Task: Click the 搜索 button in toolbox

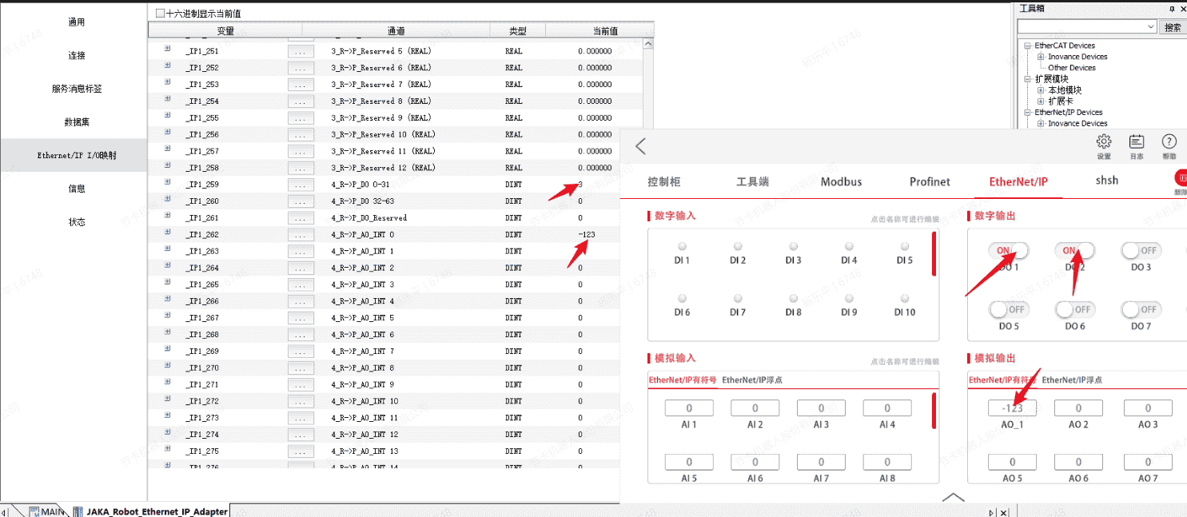Action: pos(1172,27)
